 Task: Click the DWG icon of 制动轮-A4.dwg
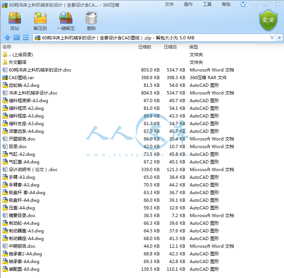pos(5,223)
